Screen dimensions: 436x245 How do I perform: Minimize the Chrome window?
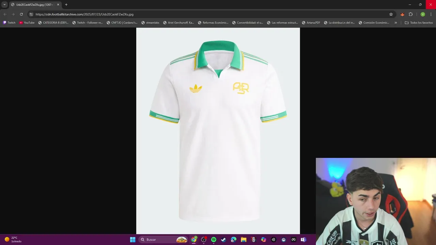tap(410, 4)
